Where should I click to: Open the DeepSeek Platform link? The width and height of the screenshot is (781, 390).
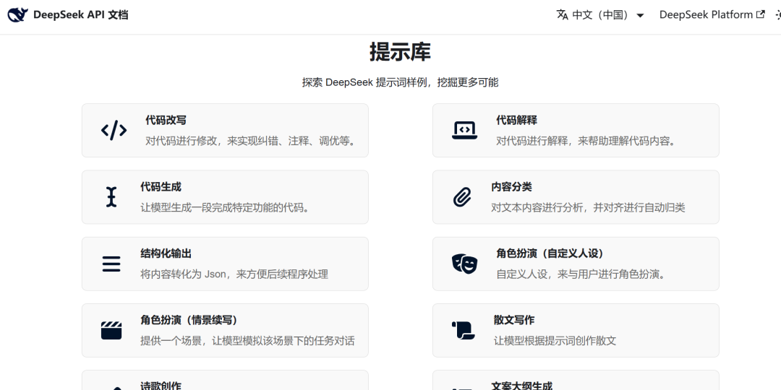coord(712,15)
